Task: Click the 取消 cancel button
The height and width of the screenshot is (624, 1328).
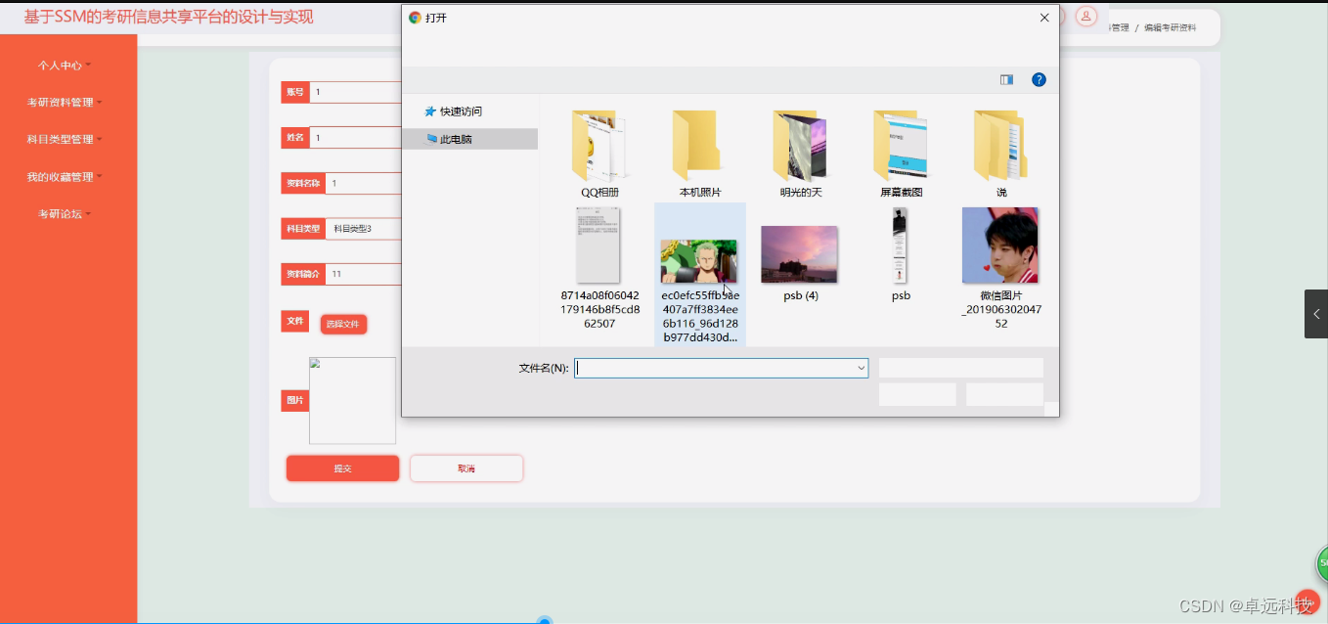Action: pos(466,468)
